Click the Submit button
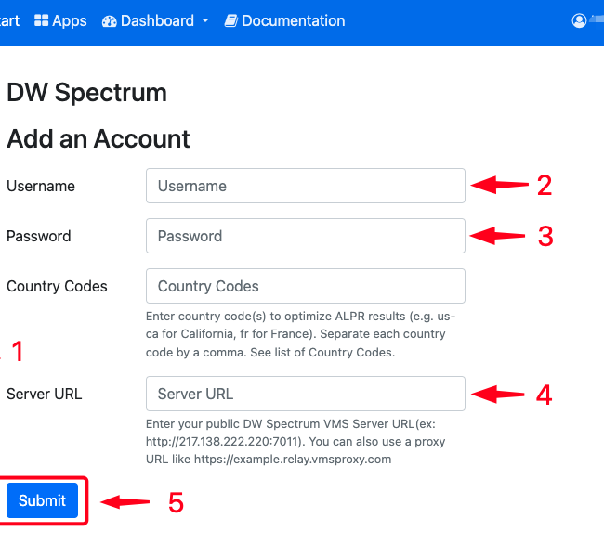 [43, 500]
